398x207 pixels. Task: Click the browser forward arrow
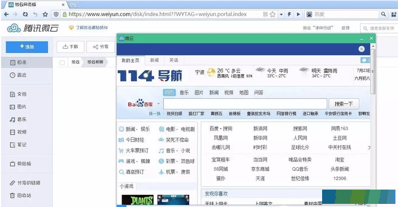tap(15, 14)
